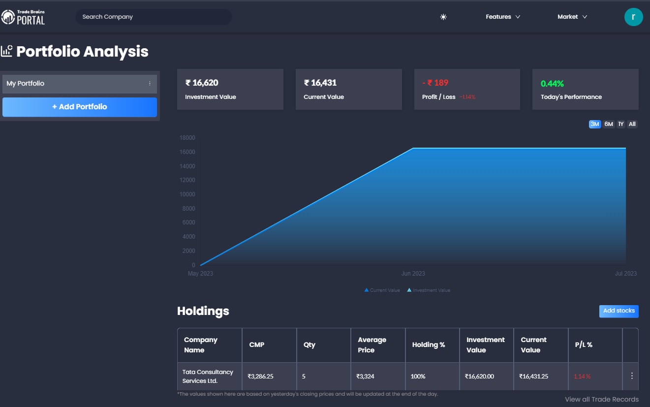Viewport: 650px width, 407px height.
Task: Click the Portfolio Analysis heading chart icon
Action: click(x=6, y=50)
